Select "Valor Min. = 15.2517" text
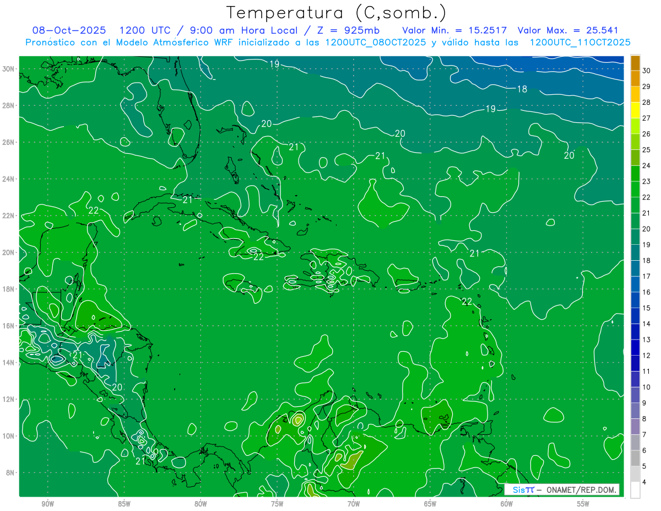The image size is (661, 511). coord(455,30)
